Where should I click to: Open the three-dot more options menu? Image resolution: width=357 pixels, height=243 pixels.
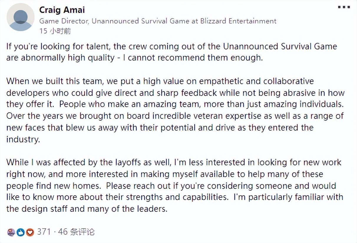click(x=344, y=7)
